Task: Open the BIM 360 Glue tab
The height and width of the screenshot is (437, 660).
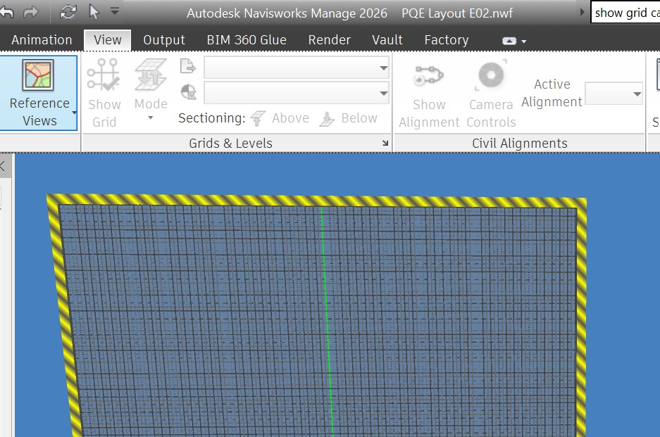Action: (247, 40)
